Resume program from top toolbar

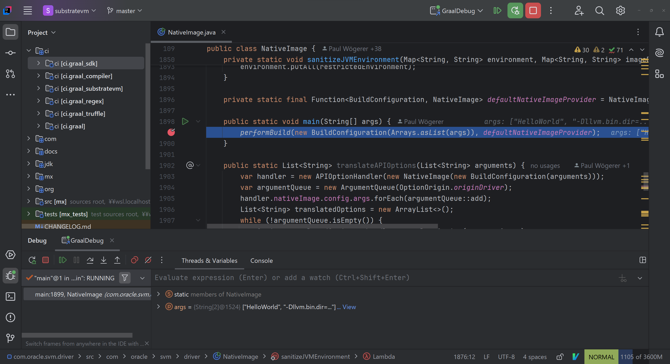click(x=497, y=11)
